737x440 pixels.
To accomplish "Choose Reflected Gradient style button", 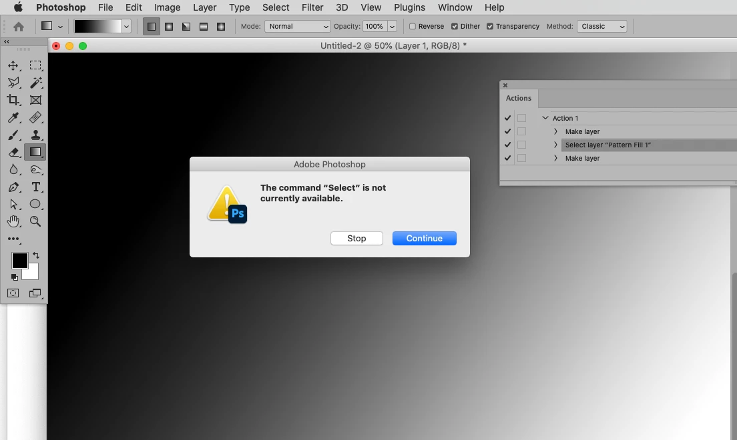I will point(204,26).
